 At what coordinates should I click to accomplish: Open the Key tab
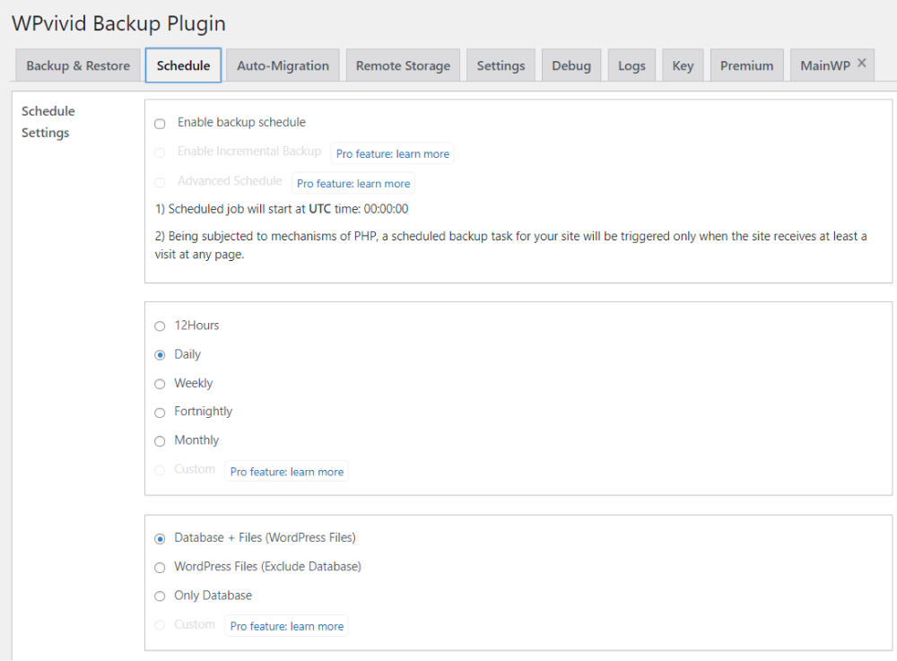(683, 65)
